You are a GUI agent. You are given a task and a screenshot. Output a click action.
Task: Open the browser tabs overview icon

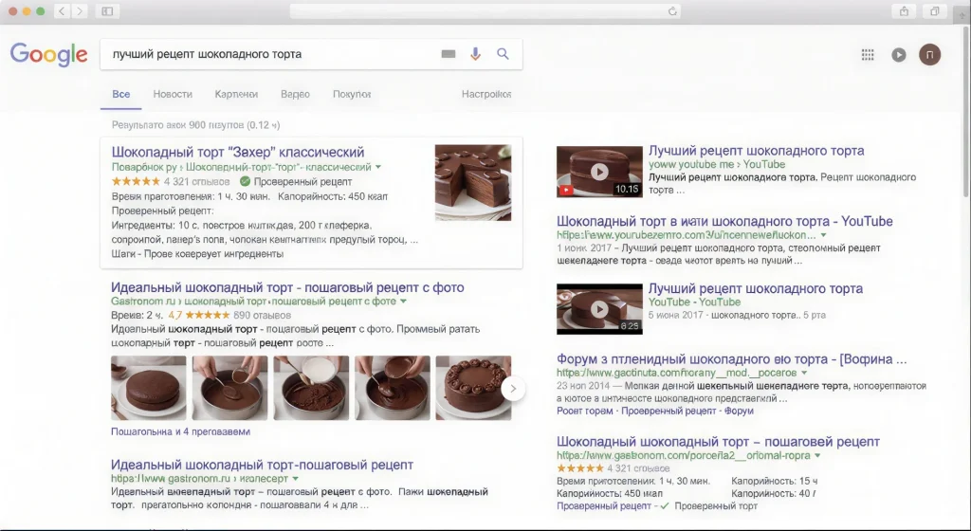click(934, 11)
